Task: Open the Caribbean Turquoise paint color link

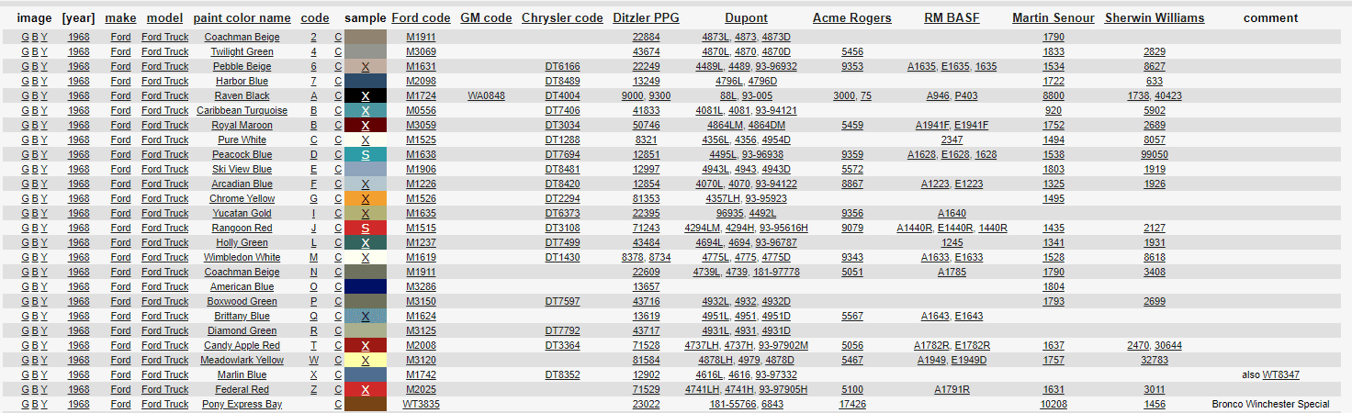Action: 242,111
